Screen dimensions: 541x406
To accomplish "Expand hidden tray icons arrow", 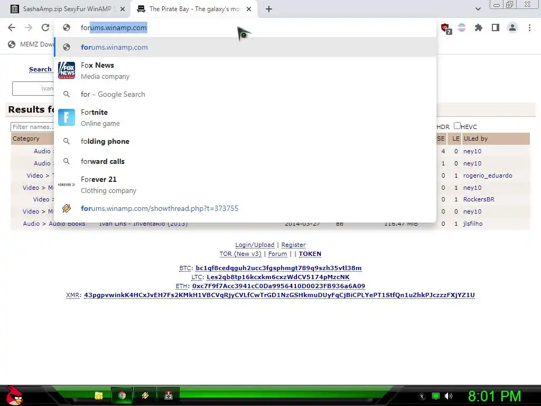I will (x=422, y=396).
